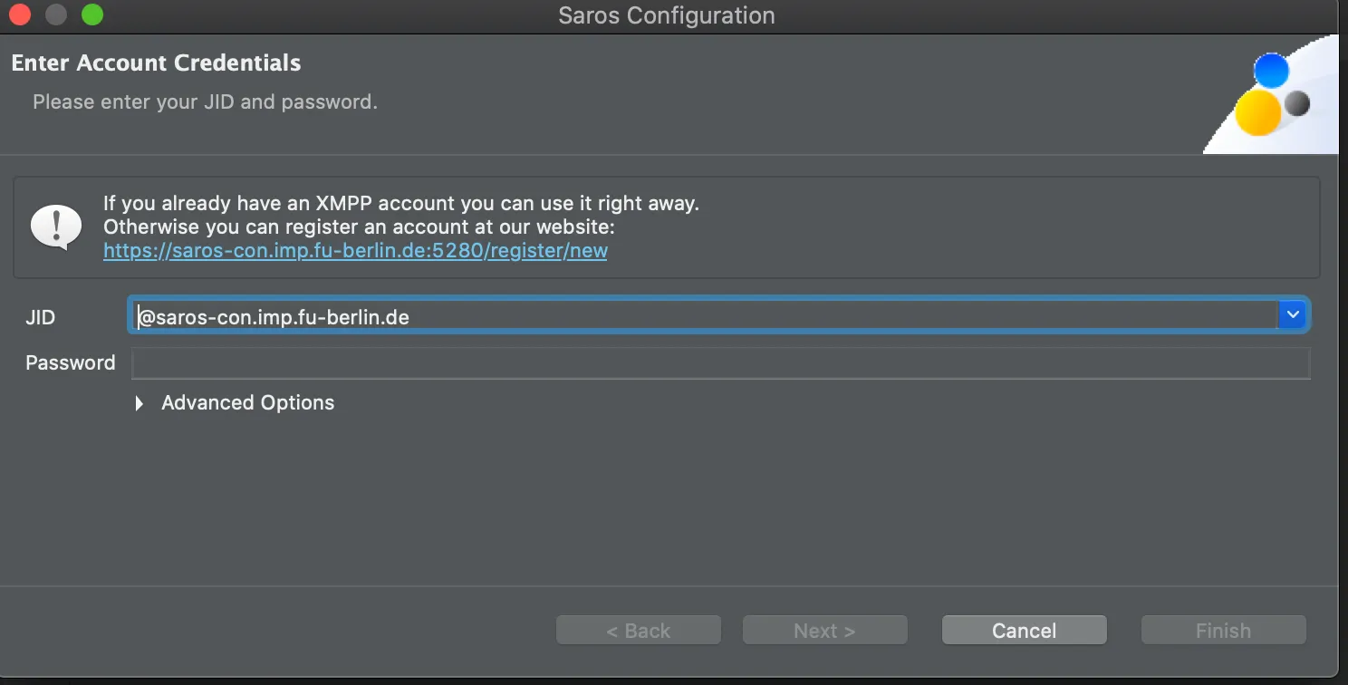Click the Password label

(x=70, y=362)
